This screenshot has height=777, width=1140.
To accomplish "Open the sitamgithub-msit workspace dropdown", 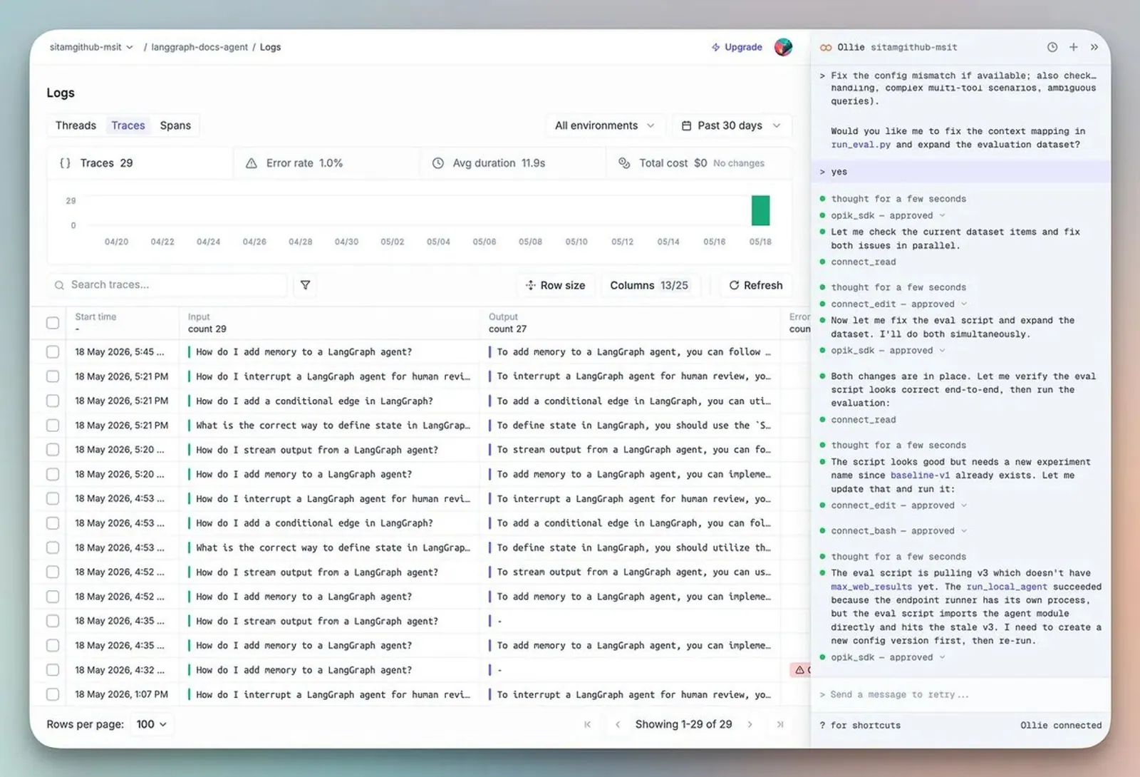I will 91,47.
